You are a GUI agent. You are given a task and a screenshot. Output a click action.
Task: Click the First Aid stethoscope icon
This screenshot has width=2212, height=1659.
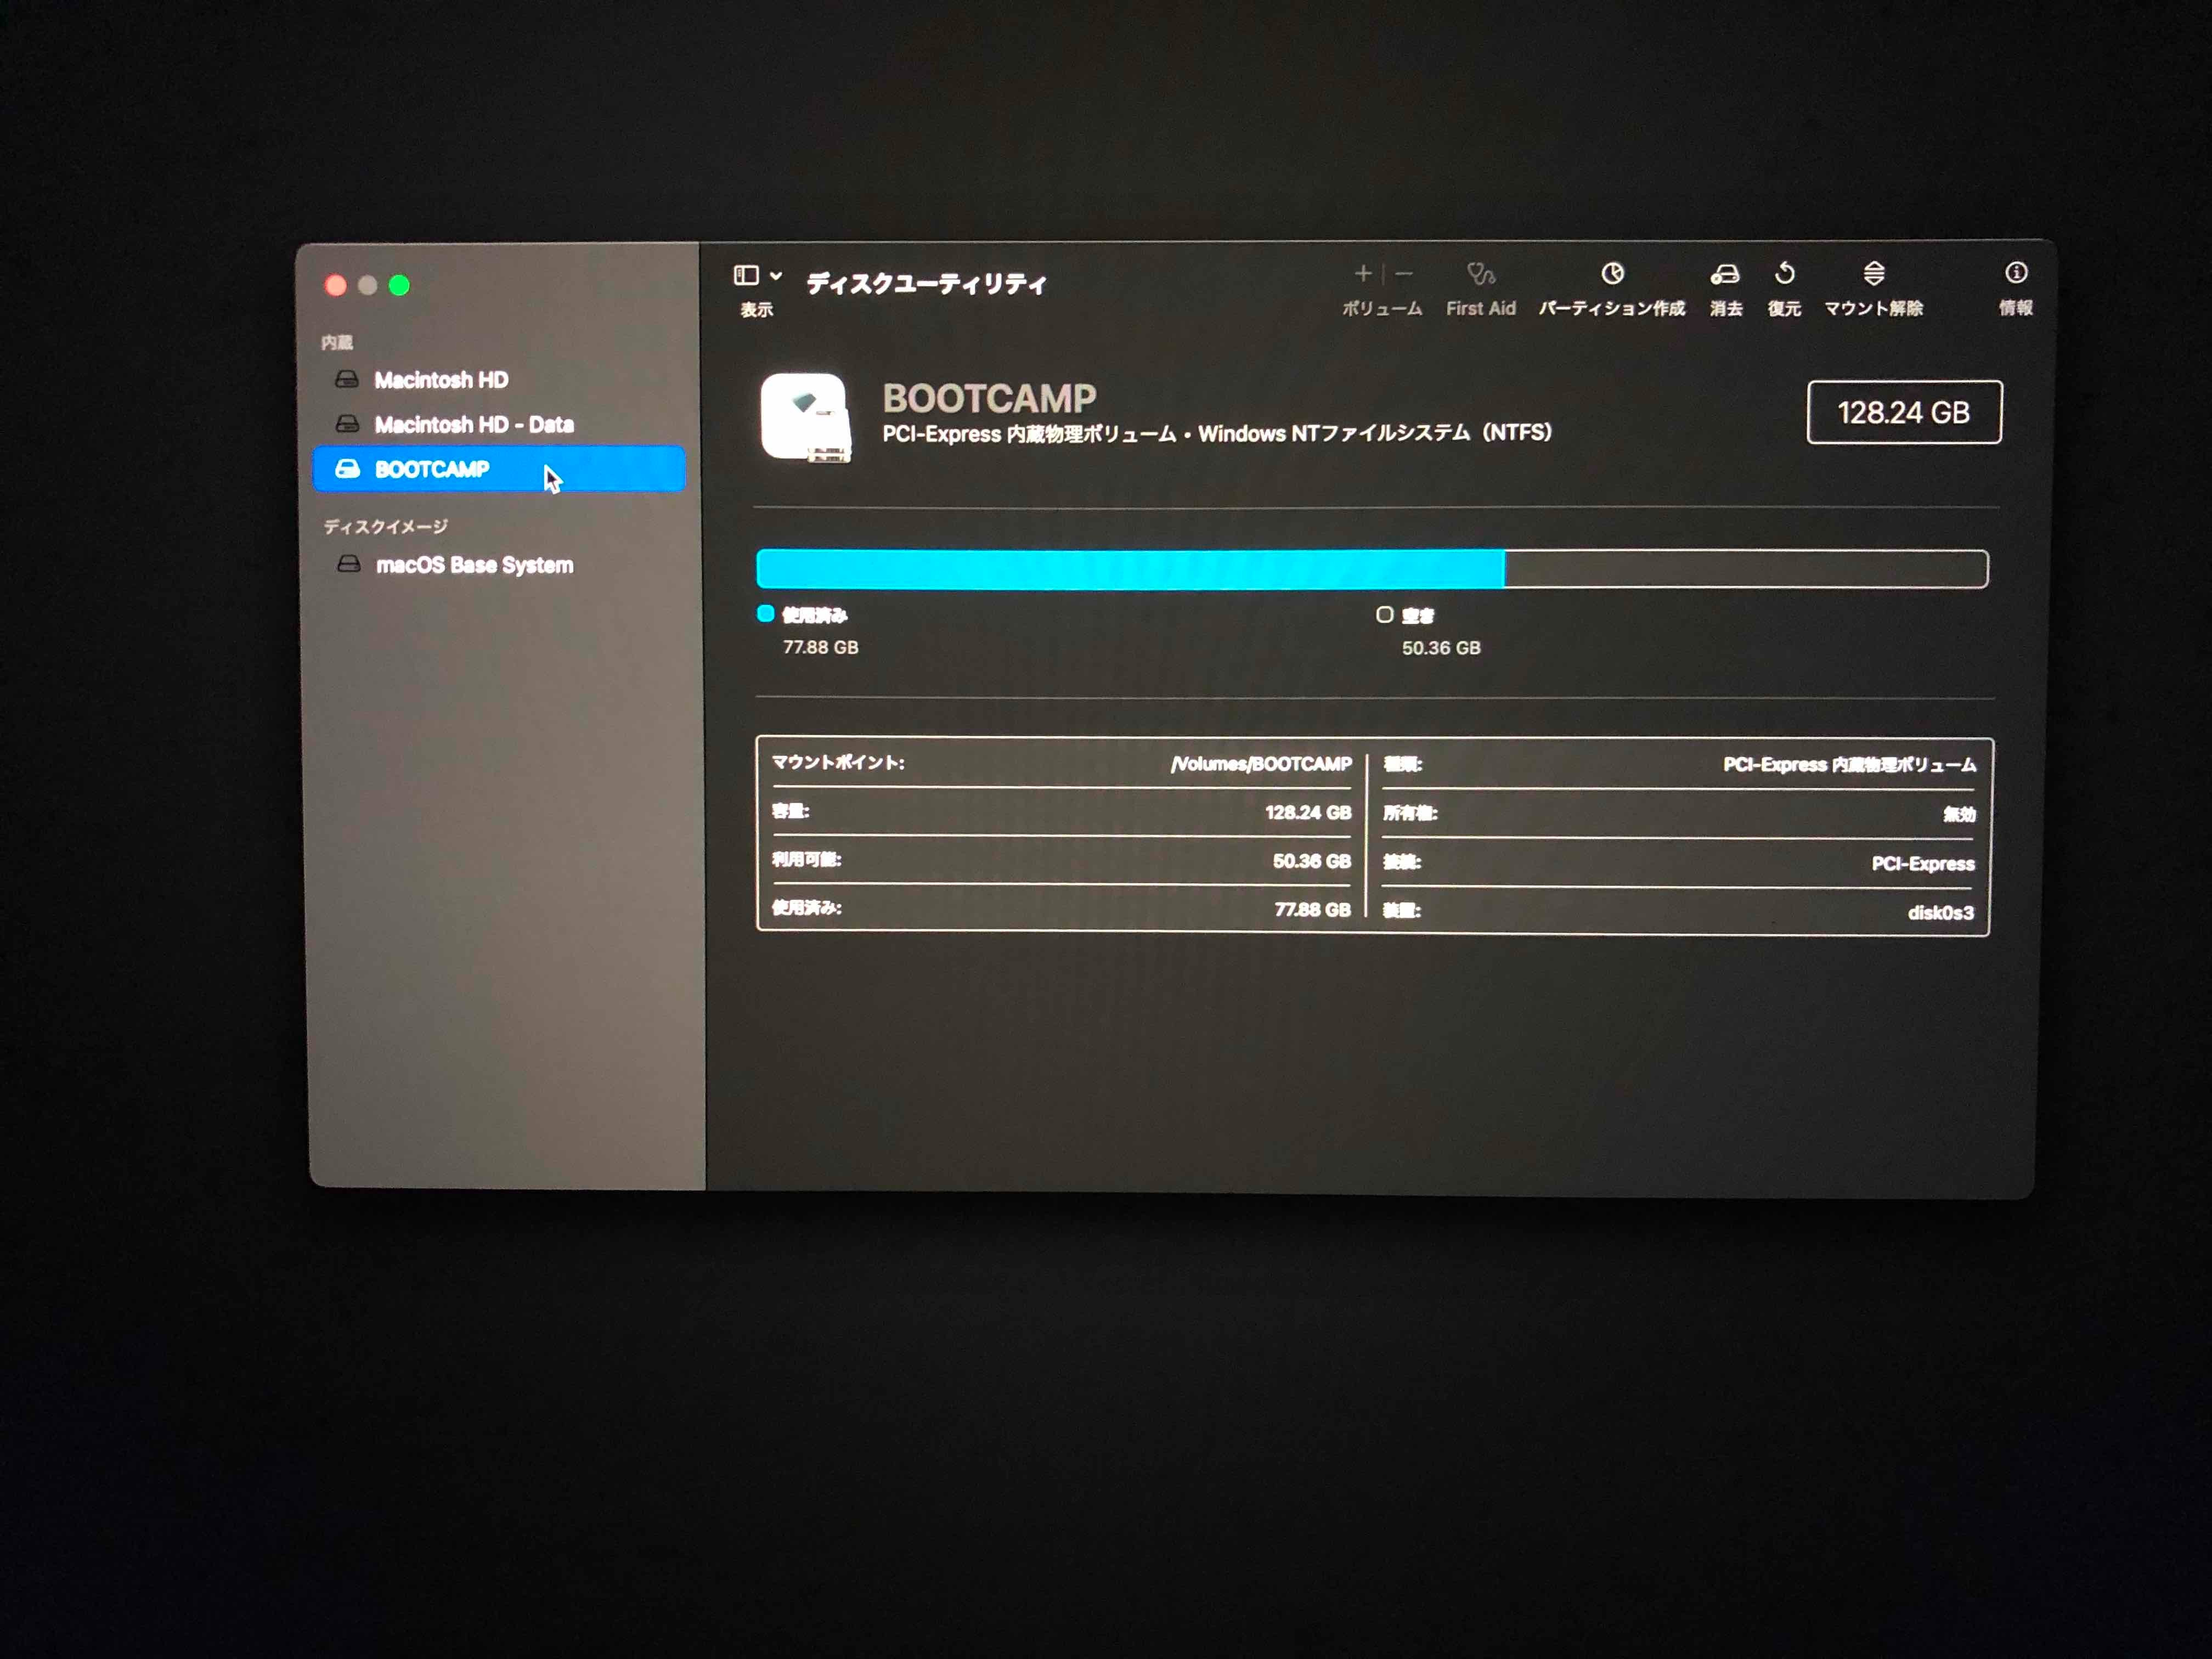pyautogui.click(x=1480, y=274)
